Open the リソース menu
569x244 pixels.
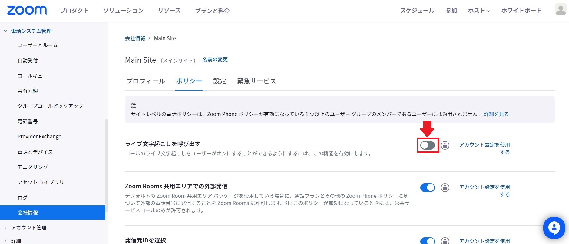[x=169, y=11]
